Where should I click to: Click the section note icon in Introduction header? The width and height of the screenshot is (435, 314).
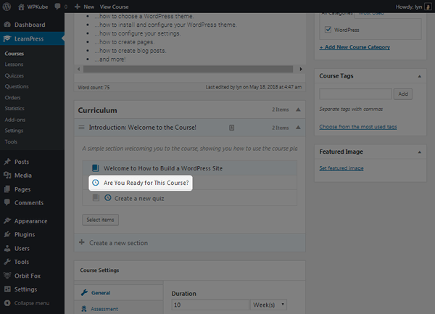tap(231, 128)
